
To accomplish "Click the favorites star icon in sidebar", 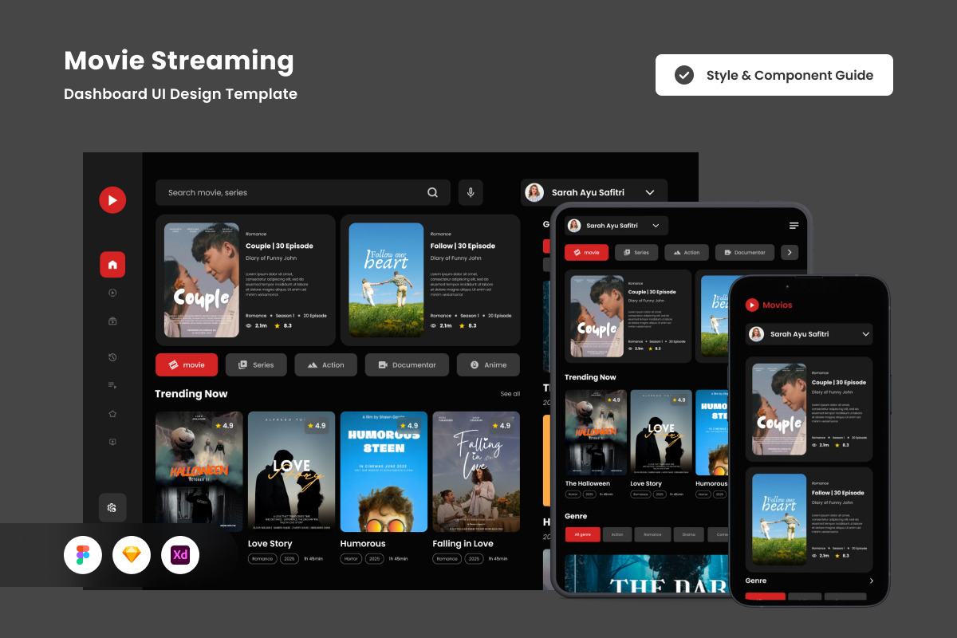I will tap(112, 414).
